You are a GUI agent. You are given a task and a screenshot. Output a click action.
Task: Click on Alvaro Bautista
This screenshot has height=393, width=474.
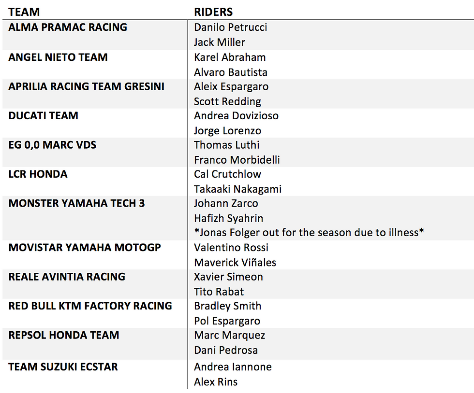pos(230,72)
